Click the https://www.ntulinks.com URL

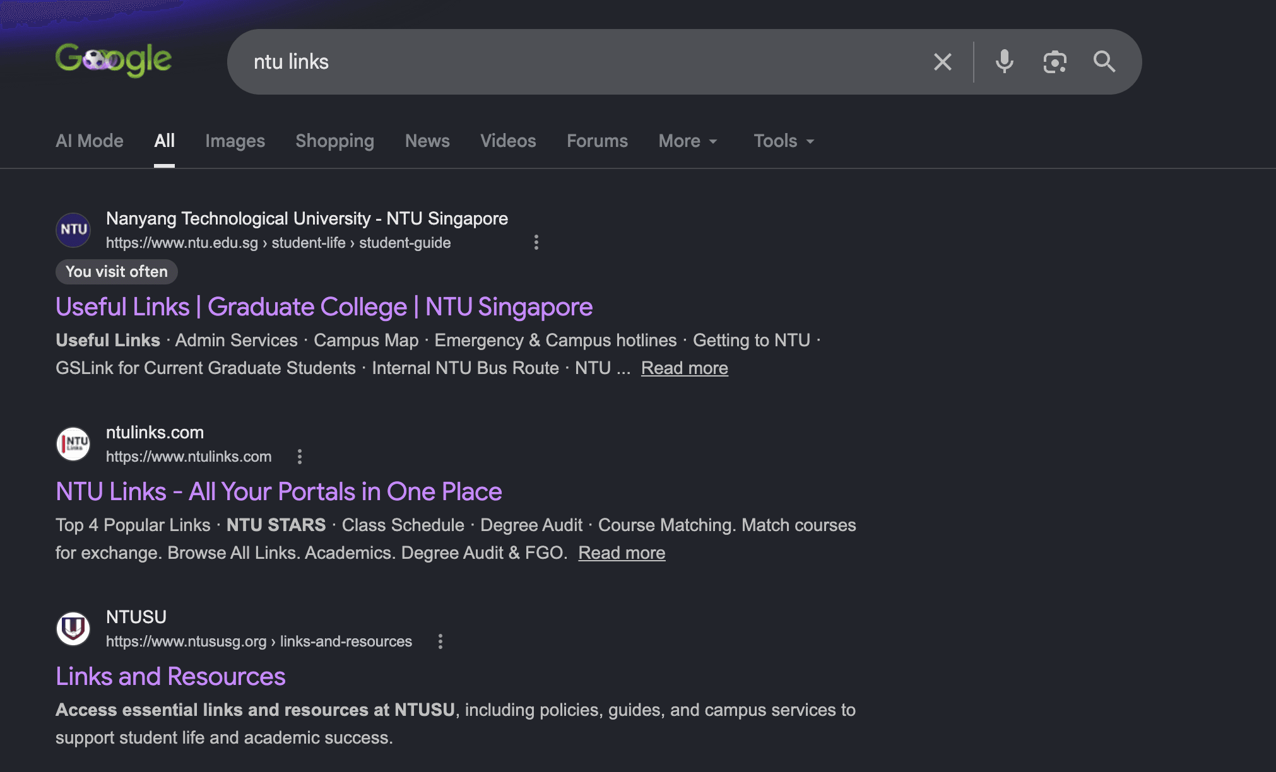(x=189, y=457)
